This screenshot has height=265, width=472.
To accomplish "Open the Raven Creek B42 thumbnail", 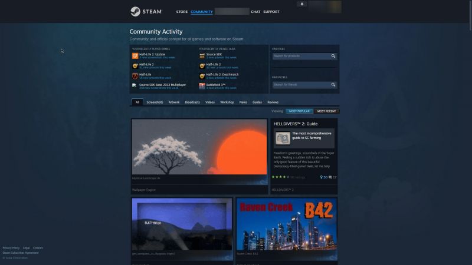I will tap(287, 224).
